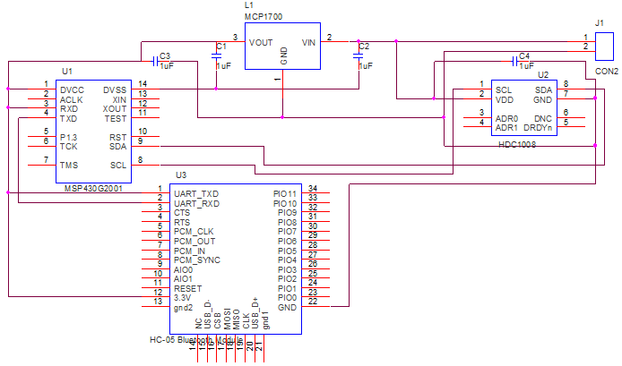
Task: Click the PIO11 pin label
Action: point(285,193)
